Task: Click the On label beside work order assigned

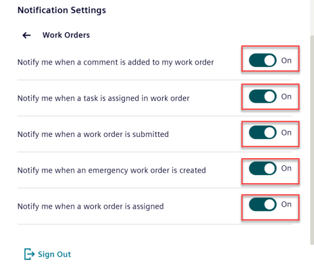Action: pos(286,204)
